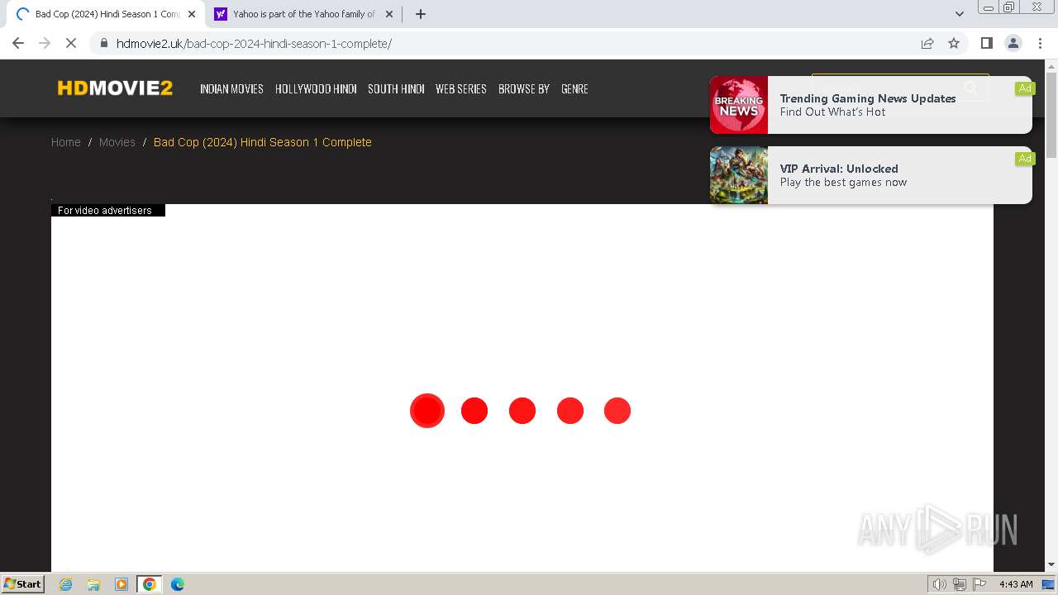The width and height of the screenshot is (1058, 595).
Task: Click the search magnifier icon
Action: [x=971, y=87]
